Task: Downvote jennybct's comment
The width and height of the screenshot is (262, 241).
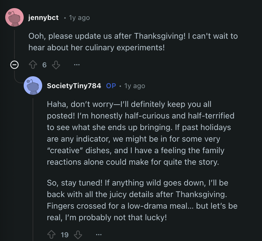Action: click(x=56, y=65)
